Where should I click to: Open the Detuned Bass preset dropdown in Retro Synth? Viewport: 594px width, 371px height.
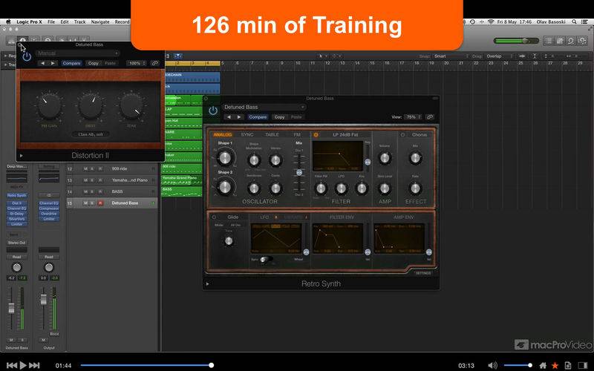pos(264,107)
